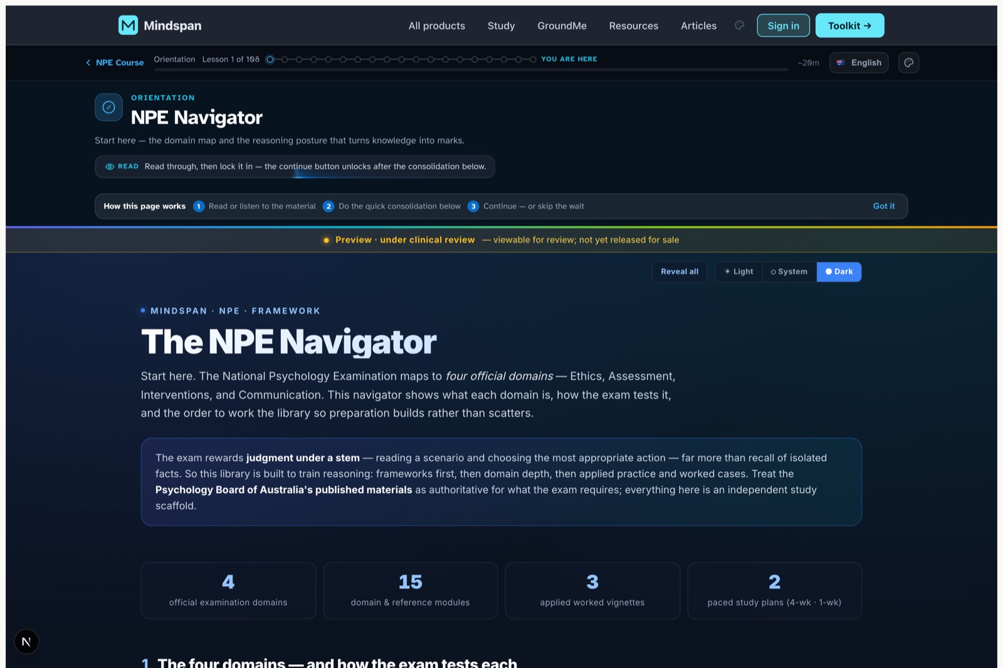Click 'The NPE Navigator' main heading

pyautogui.click(x=288, y=342)
